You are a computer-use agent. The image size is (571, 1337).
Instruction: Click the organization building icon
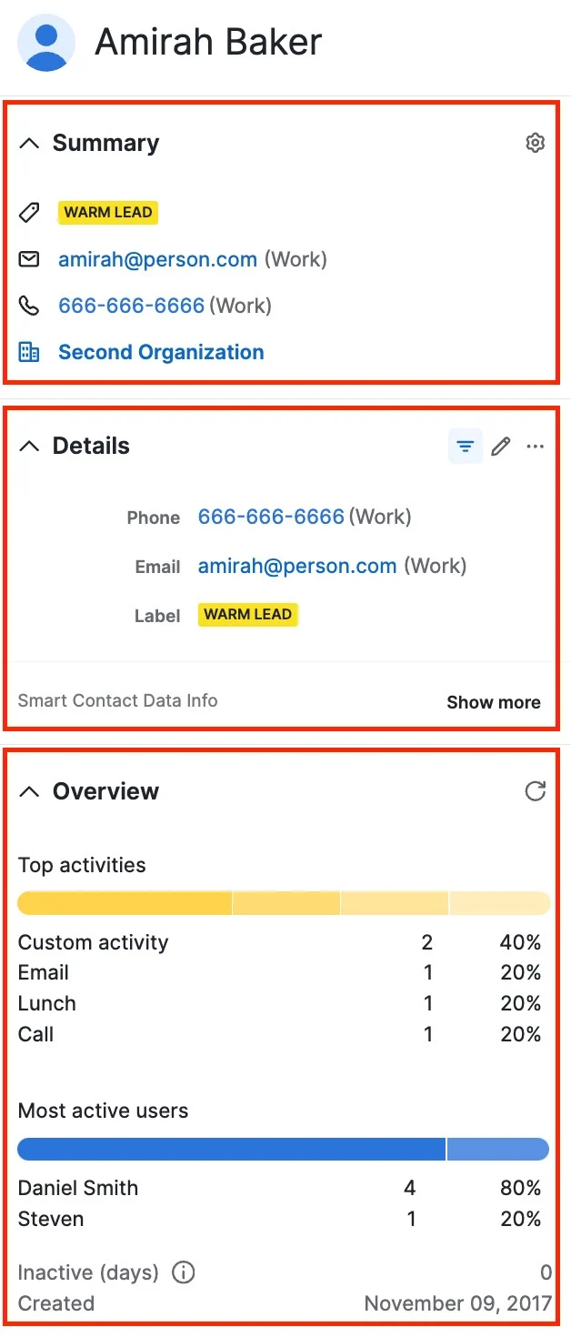tap(29, 352)
